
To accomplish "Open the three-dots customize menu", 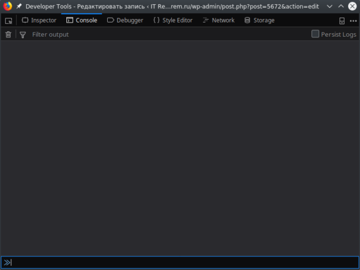I will [x=353, y=21].
